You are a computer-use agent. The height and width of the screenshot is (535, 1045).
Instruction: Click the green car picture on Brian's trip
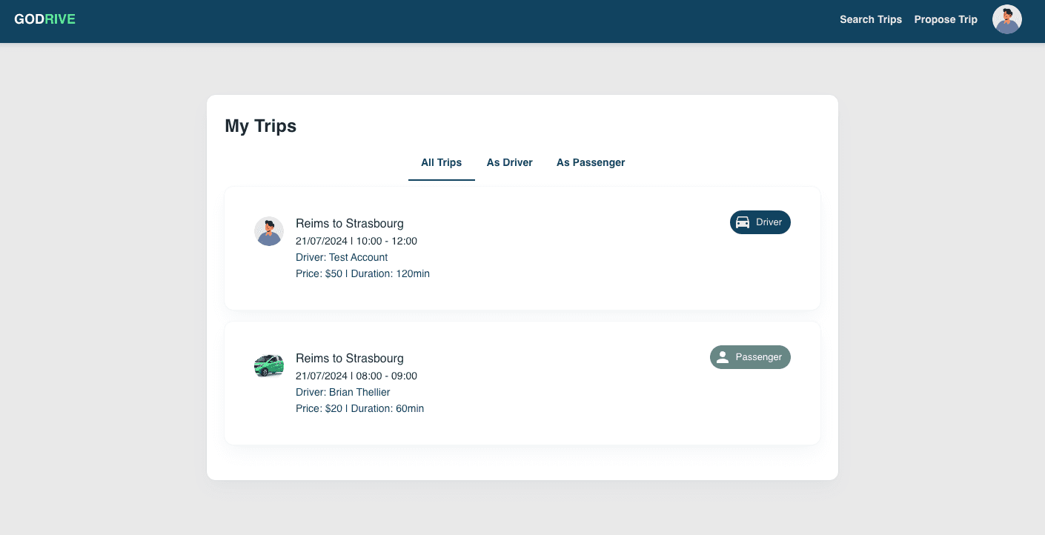pos(269,366)
